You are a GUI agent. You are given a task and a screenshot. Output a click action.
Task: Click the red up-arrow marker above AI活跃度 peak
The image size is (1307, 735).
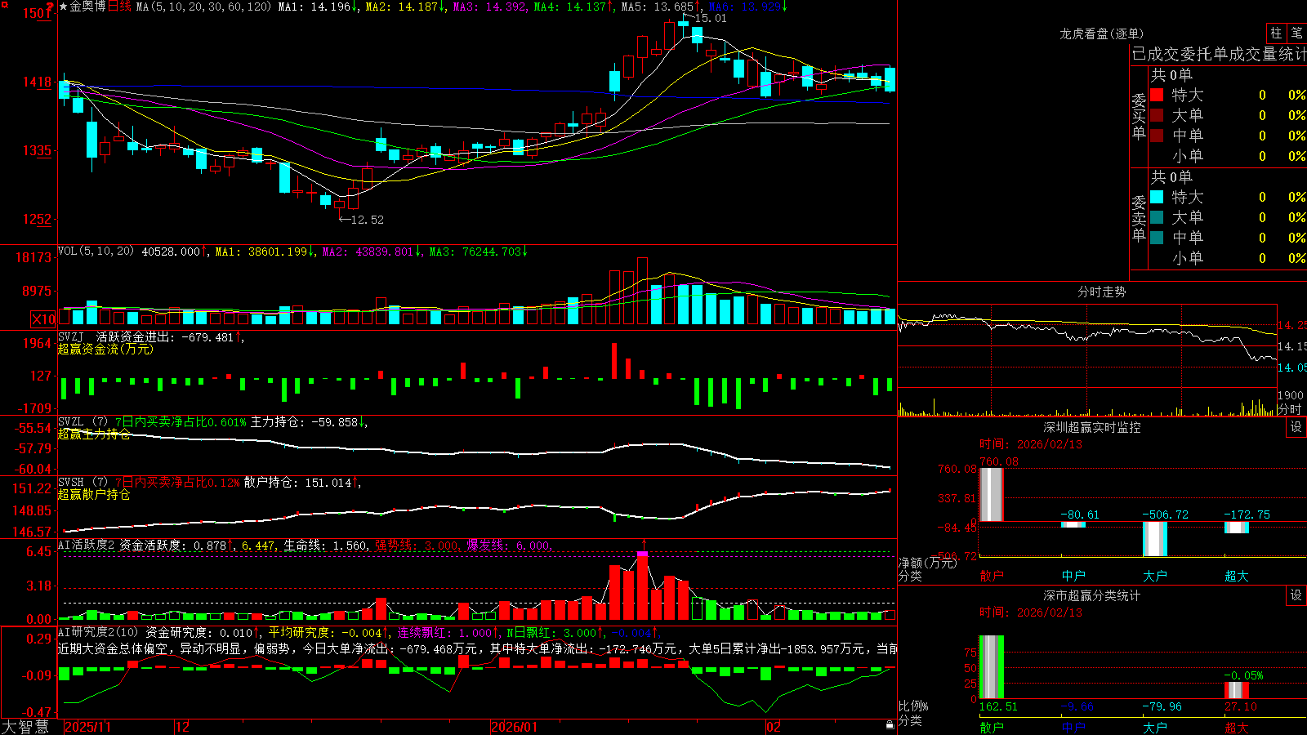[x=644, y=544]
